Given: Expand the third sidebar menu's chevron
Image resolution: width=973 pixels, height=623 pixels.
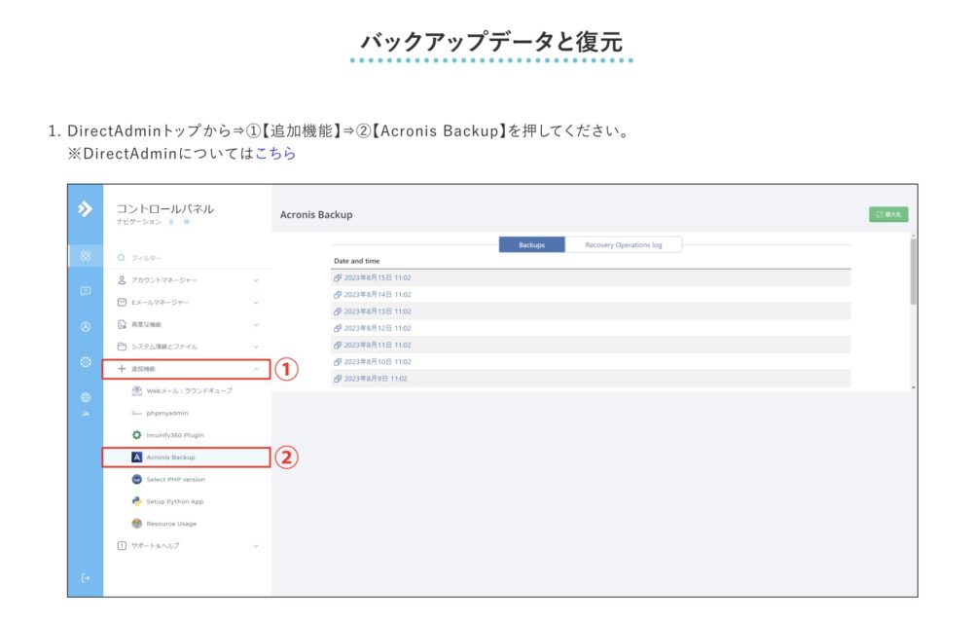Looking at the screenshot, I should tap(256, 324).
